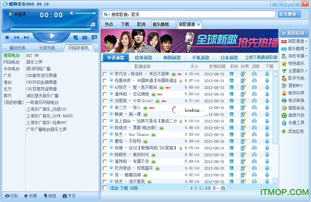Screen dimensions: 311x202
Task: Select the 日本新歌 category
Action: (229, 58)
